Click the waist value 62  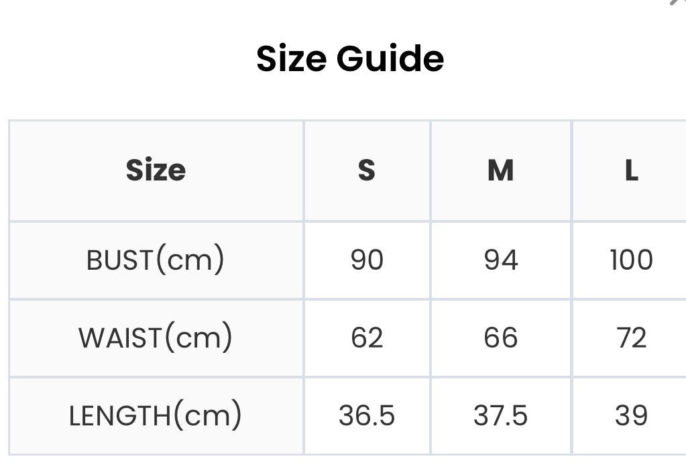(367, 337)
